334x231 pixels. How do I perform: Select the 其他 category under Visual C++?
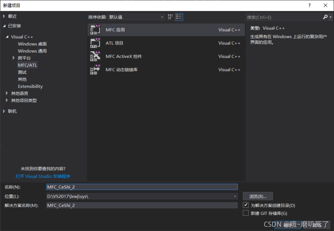pos(22,79)
